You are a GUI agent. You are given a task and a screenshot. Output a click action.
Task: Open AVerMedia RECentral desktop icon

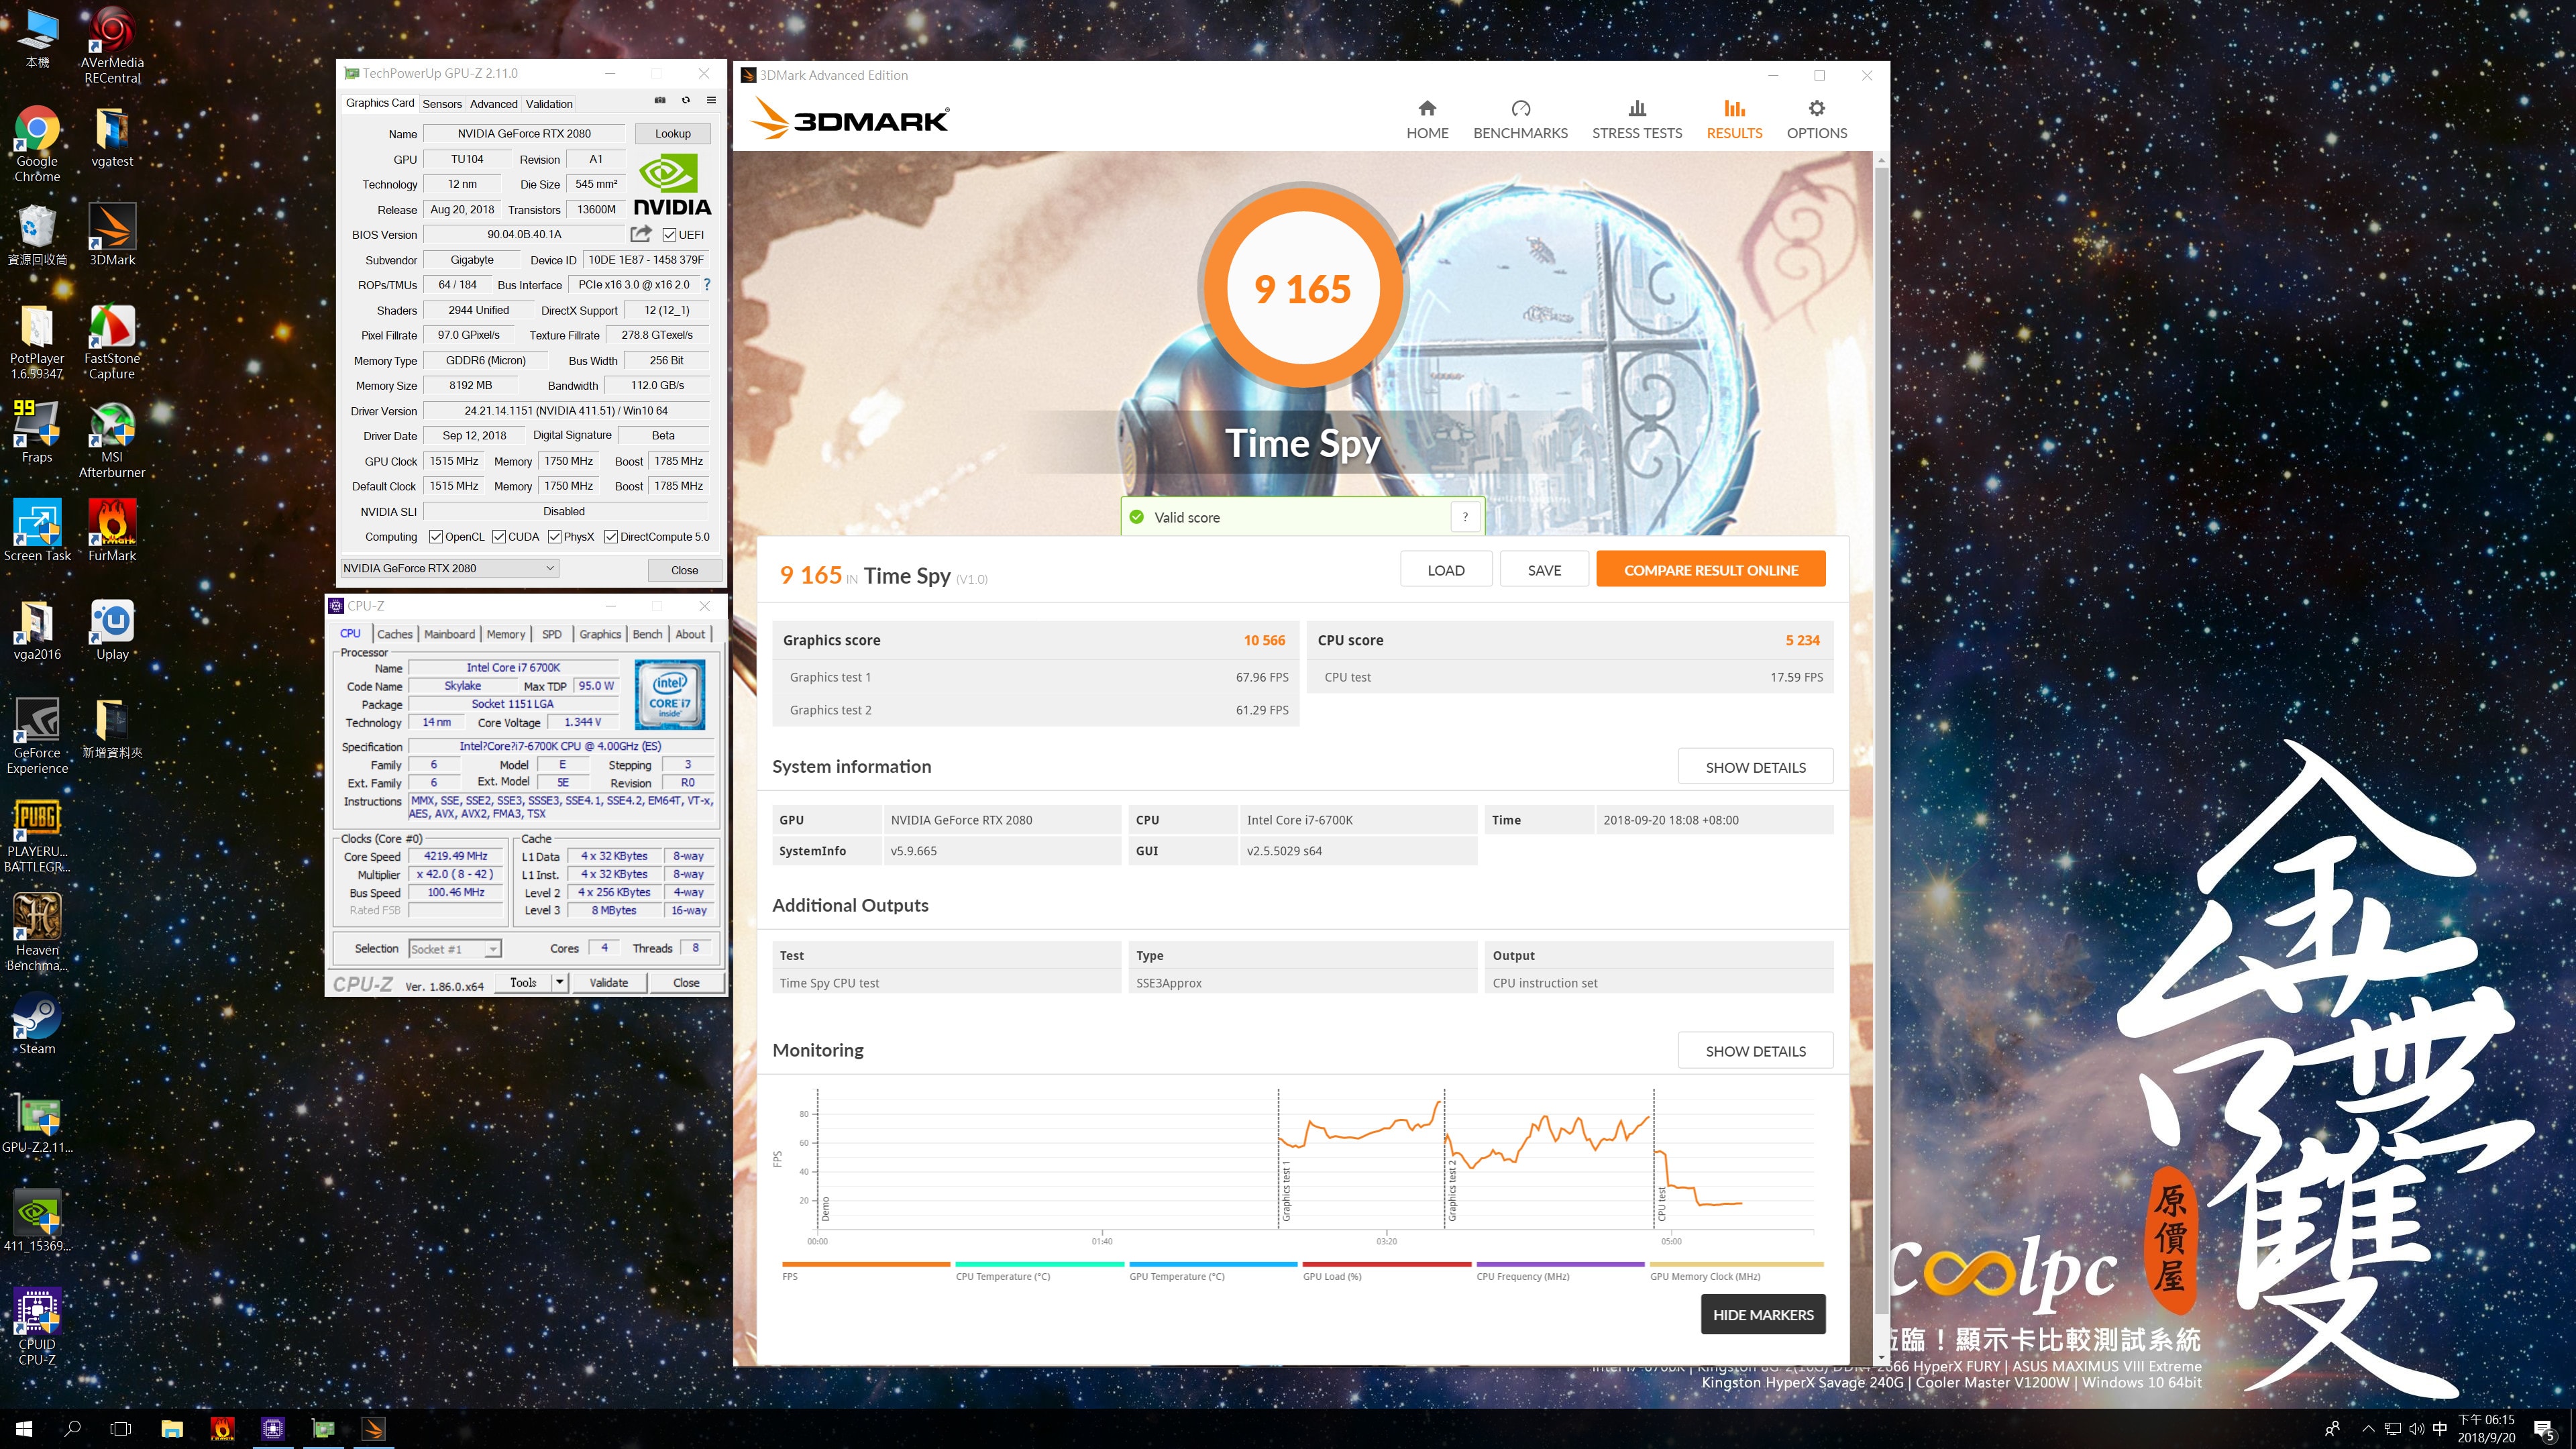coord(112,46)
